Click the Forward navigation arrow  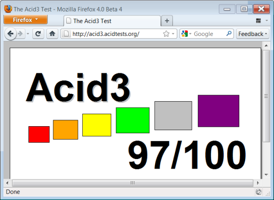tap(20, 33)
